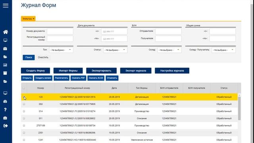Screen dimensions: 254x143
Task: Click the Скачать XLSX button
Action: coord(96,78)
